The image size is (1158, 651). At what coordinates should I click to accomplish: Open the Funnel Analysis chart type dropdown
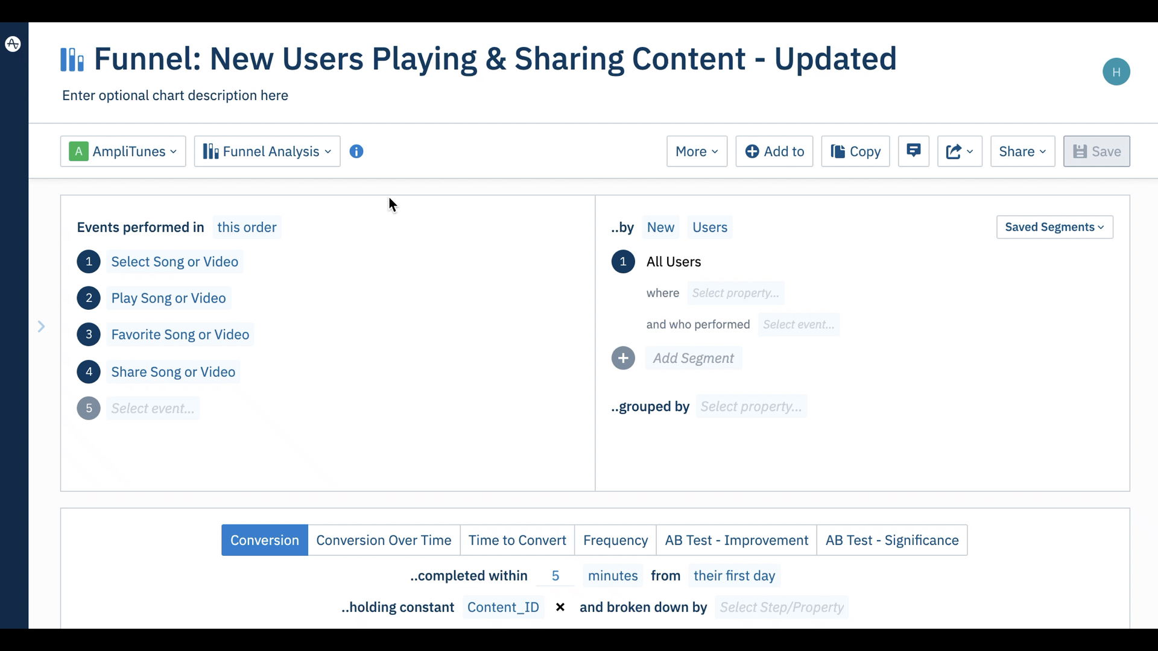coord(267,151)
